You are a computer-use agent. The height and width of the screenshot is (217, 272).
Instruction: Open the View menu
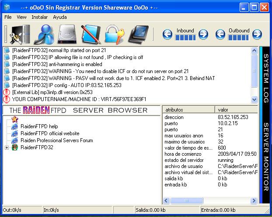[21, 17]
